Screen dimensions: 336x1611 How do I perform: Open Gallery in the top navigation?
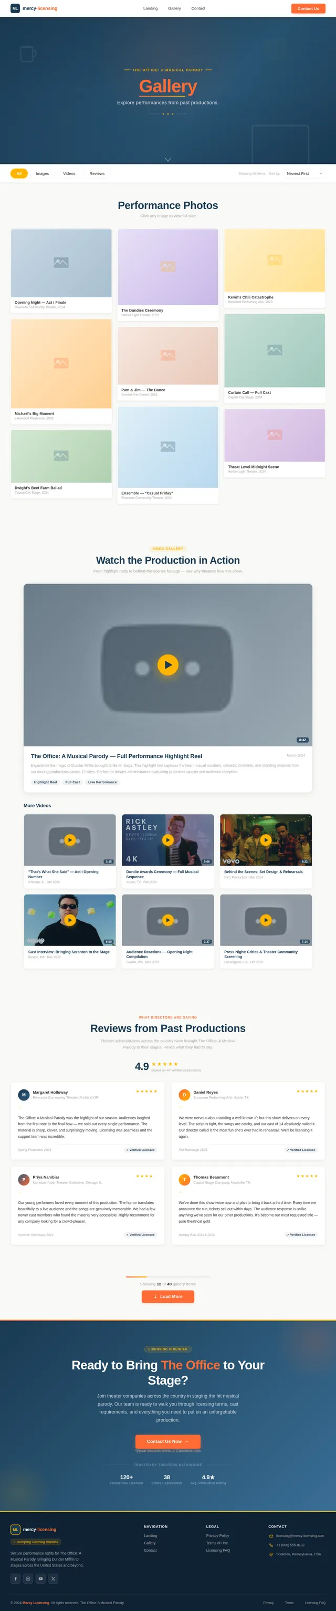pyautogui.click(x=174, y=8)
